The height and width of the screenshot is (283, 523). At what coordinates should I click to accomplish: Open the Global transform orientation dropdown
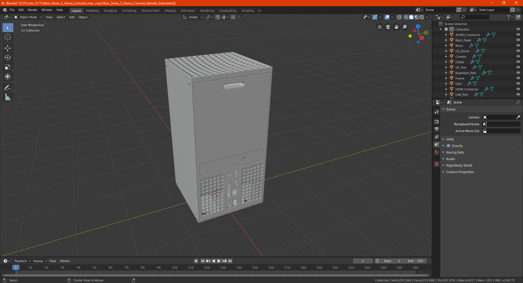pos(193,17)
